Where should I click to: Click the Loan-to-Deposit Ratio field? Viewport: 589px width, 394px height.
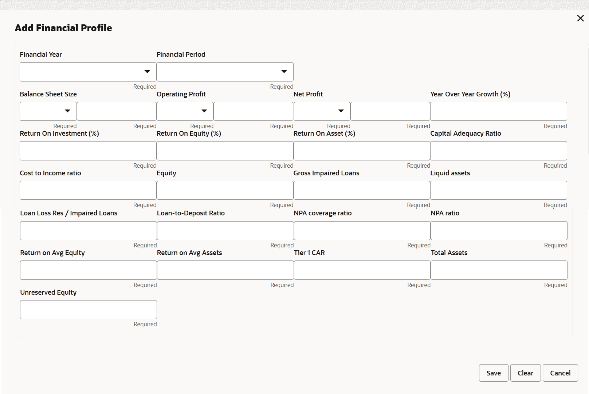click(225, 231)
